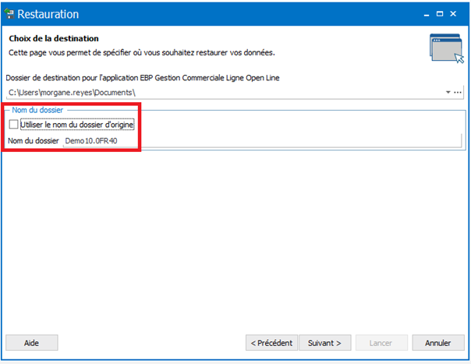Enable 'Utiliser le nom du dossier d'origine' checkbox

coord(13,124)
